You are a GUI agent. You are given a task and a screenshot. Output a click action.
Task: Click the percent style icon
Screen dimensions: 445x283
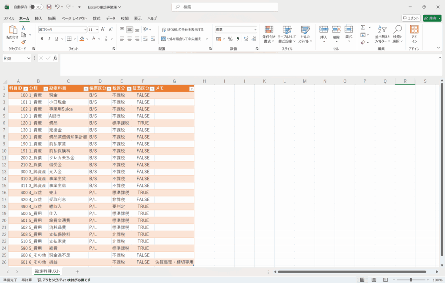pos(230,39)
